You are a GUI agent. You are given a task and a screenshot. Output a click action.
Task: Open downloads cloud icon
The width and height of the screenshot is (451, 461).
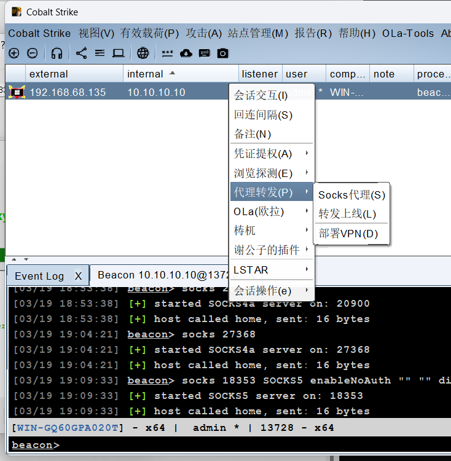186,53
